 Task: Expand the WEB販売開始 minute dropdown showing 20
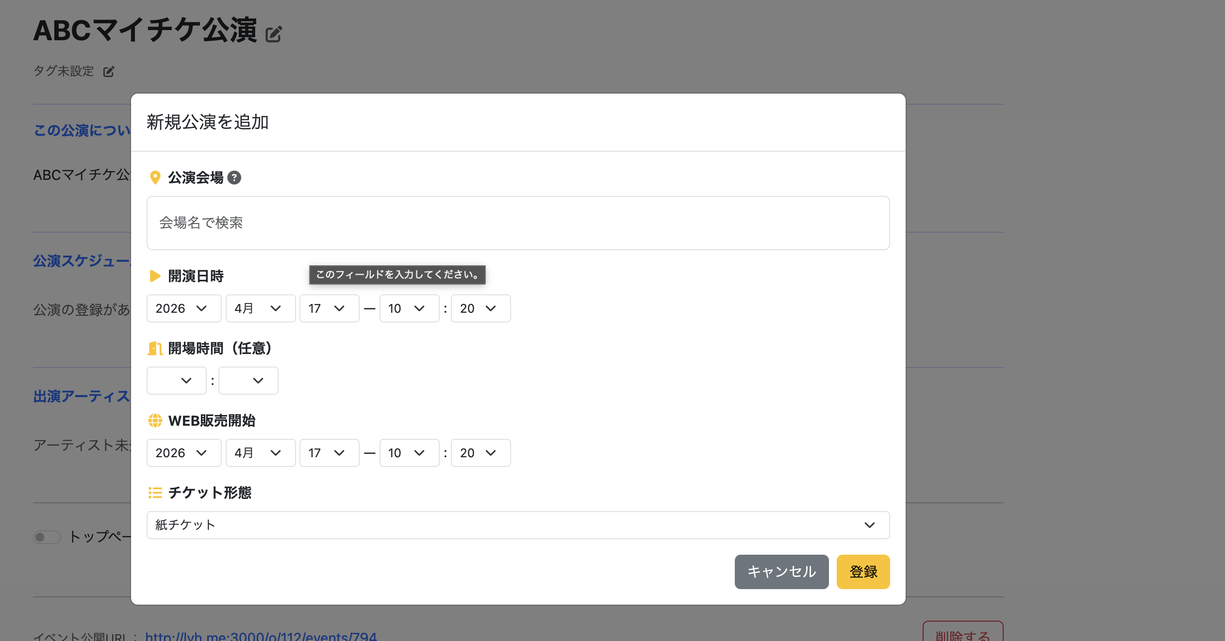click(480, 453)
